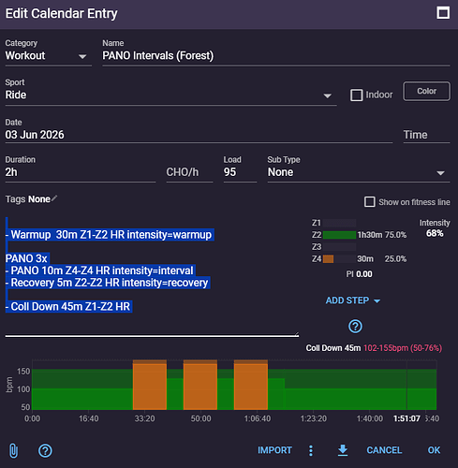Click the 1h30m 75.0% zone text
Viewport: 458px width, 468px height.
[x=382, y=235]
